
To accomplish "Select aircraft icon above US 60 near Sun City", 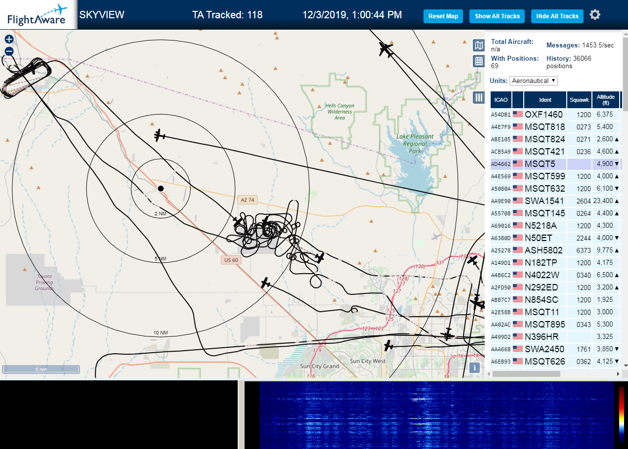I will pyautogui.click(x=266, y=283).
